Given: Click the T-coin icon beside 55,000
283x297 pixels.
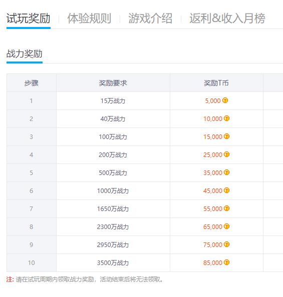Looking at the screenshot, I should (226, 208).
